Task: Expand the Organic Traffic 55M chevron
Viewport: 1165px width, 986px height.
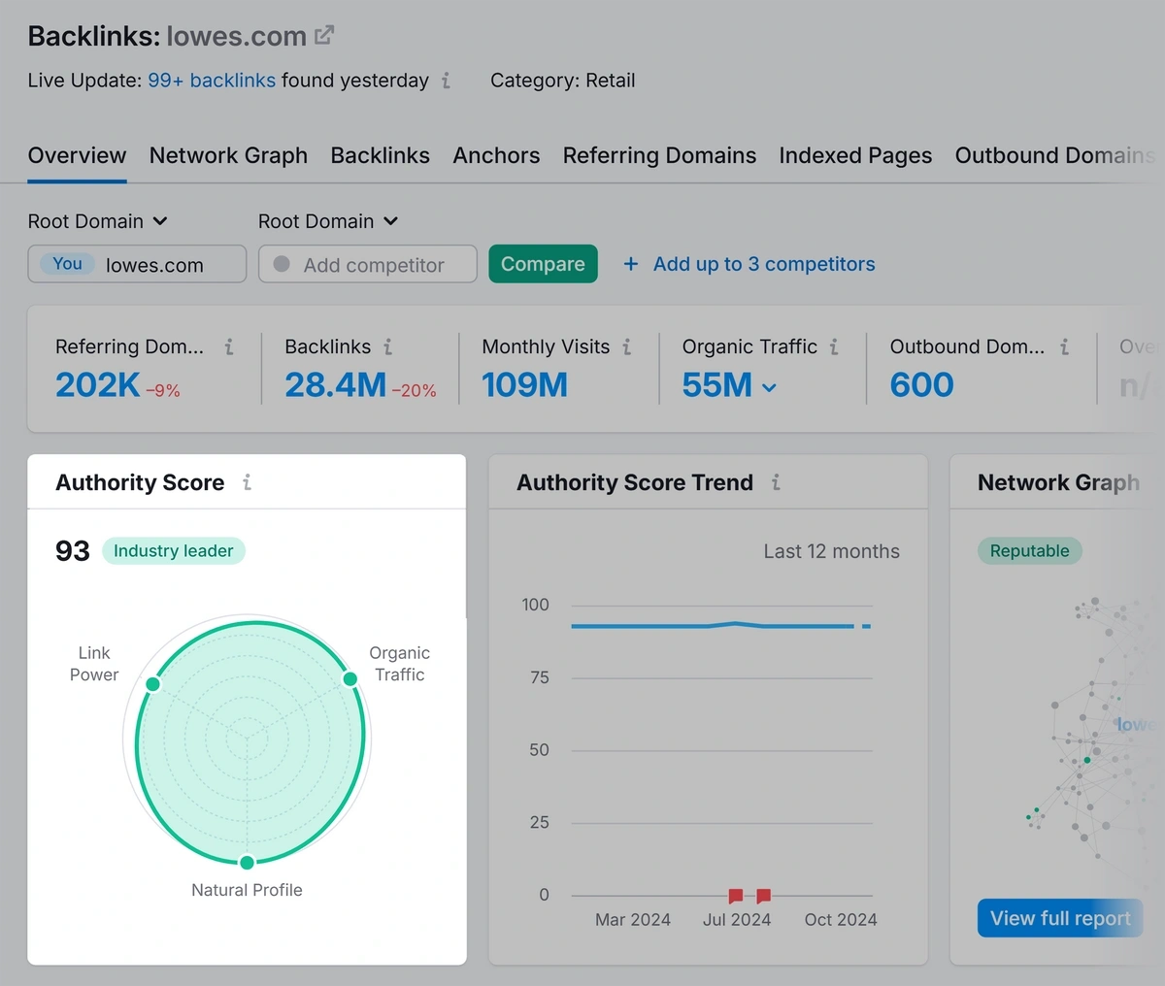Action: [x=770, y=387]
